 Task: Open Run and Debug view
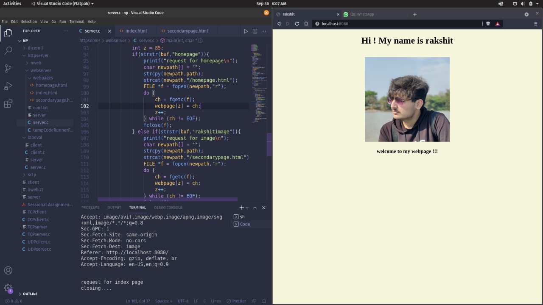8,86
